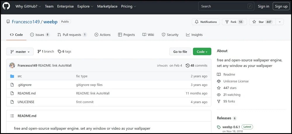
Task: Expand the arrow dropdown next to Star
Action: tap(279, 22)
